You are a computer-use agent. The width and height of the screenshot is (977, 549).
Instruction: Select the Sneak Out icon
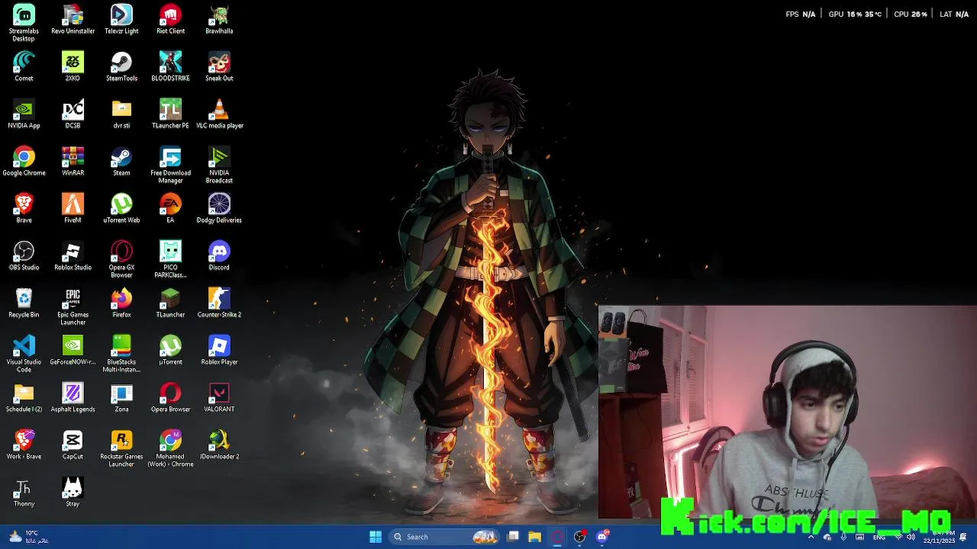(219, 67)
